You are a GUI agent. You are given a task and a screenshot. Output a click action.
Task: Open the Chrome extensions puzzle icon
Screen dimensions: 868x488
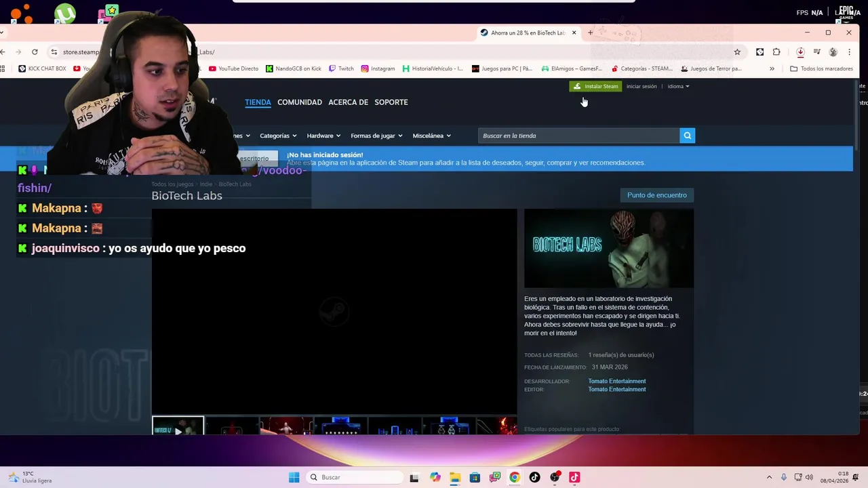[x=776, y=52]
